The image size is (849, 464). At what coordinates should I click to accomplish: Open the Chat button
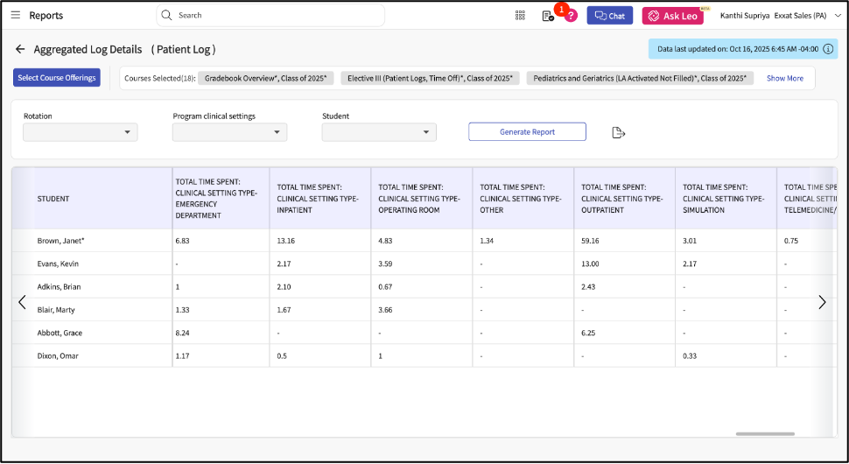pos(610,16)
